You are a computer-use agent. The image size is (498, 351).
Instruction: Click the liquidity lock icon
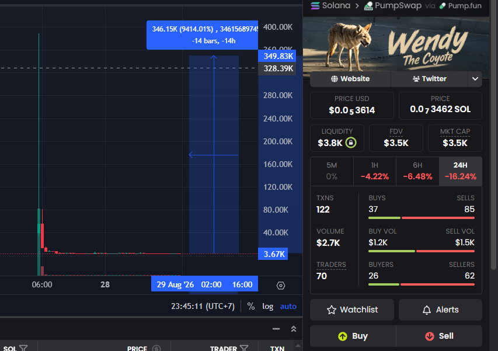pyautogui.click(x=351, y=143)
